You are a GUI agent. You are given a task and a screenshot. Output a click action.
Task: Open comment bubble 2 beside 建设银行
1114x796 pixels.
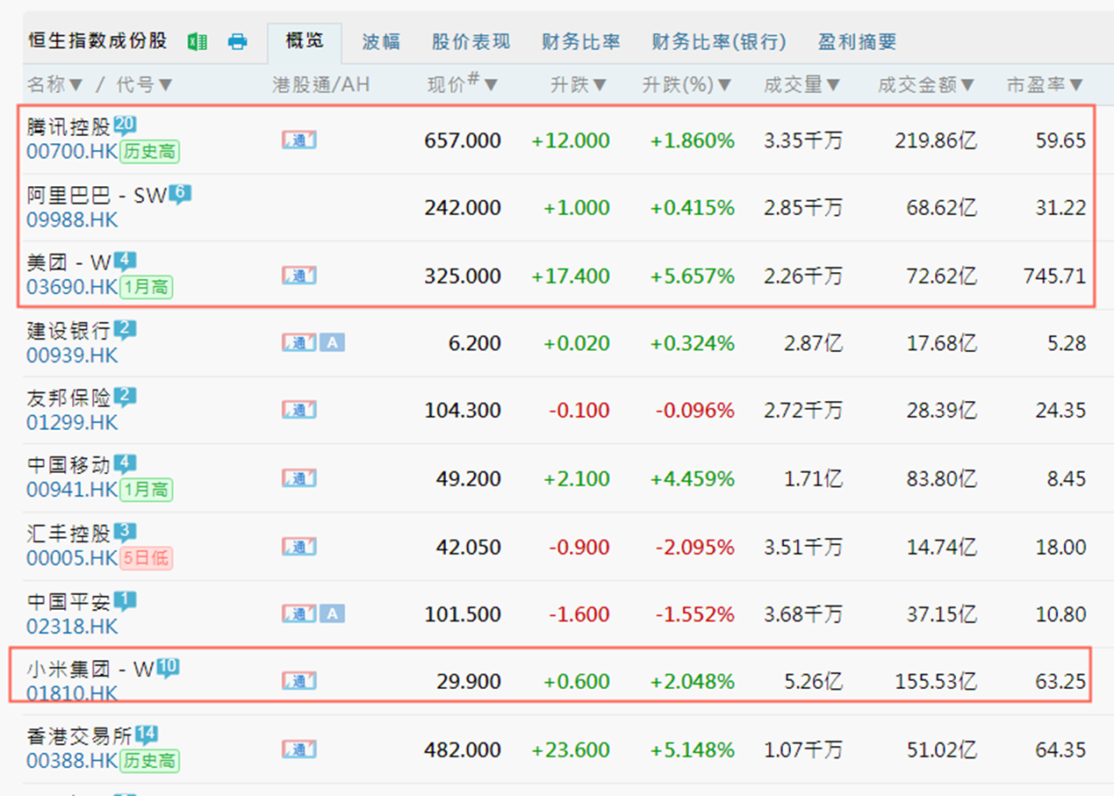point(125,330)
